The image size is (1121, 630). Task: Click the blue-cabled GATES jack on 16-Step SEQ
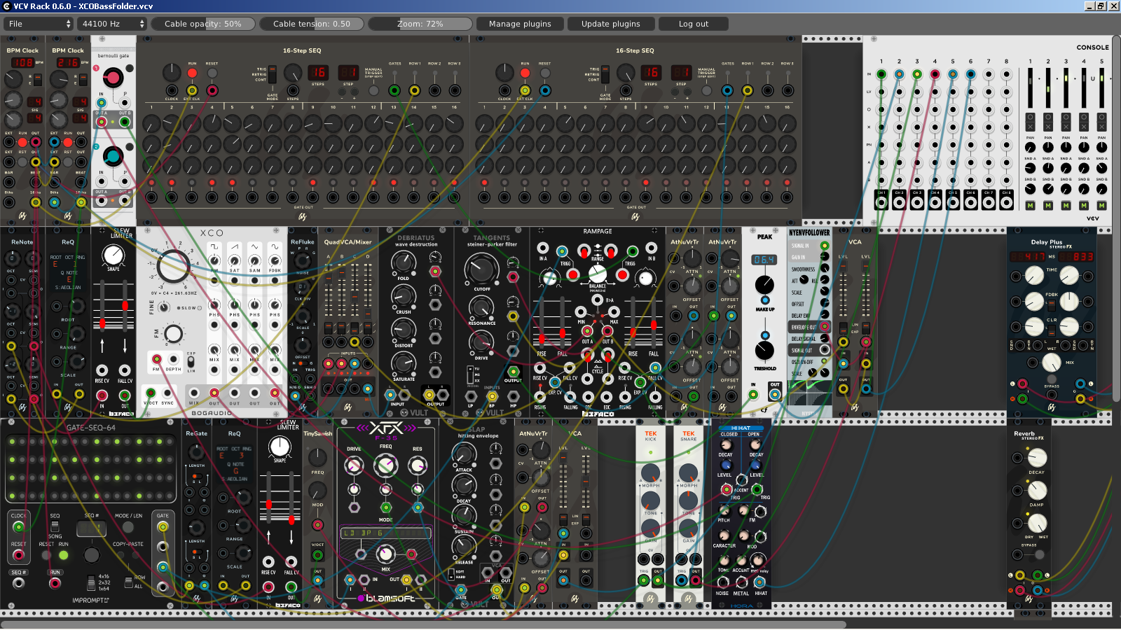point(727,90)
